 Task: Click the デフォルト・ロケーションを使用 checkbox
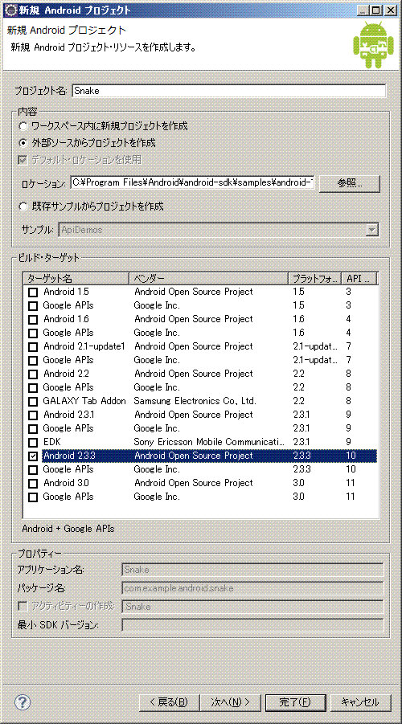(23, 160)
